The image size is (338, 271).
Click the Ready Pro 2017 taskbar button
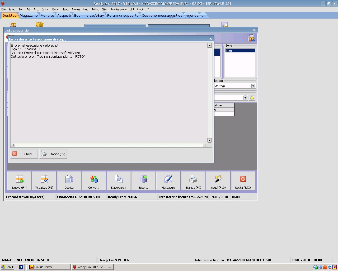pos(92,267)
